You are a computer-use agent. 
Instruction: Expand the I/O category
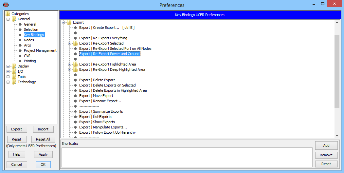point(8,71)
